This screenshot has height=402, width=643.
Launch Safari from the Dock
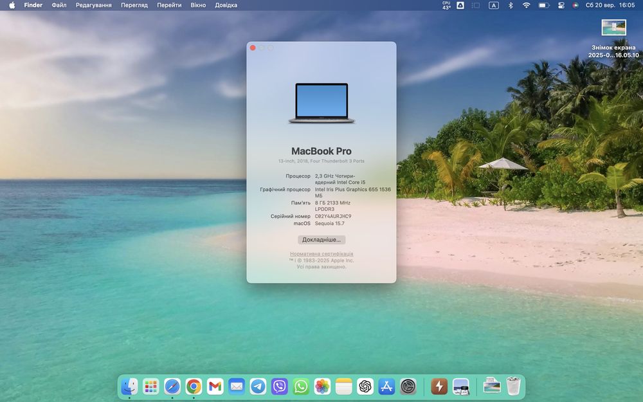coord(172,387)
